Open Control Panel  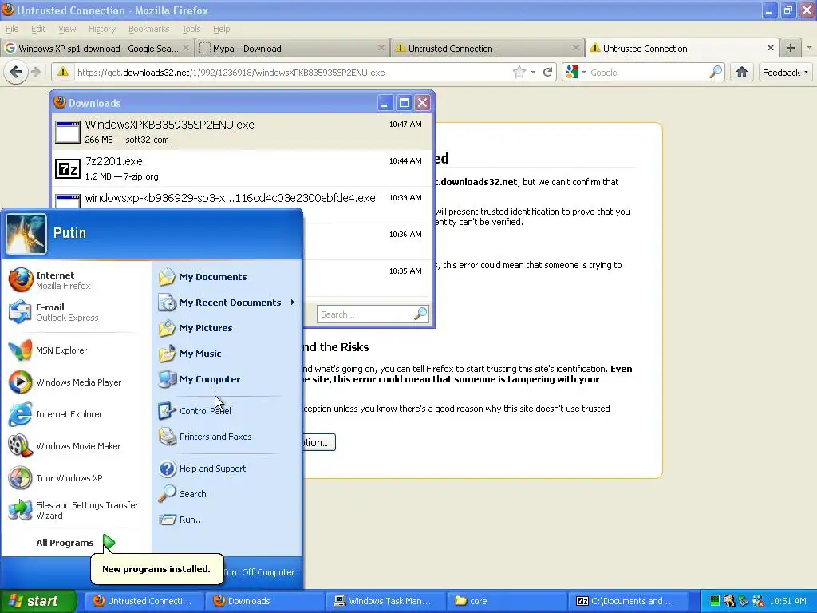[227, 411]
